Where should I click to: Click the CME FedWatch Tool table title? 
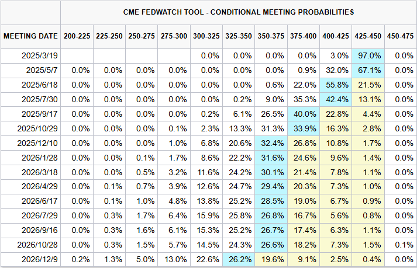239,12
